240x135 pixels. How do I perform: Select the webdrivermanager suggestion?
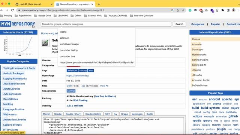click(97, 44)
